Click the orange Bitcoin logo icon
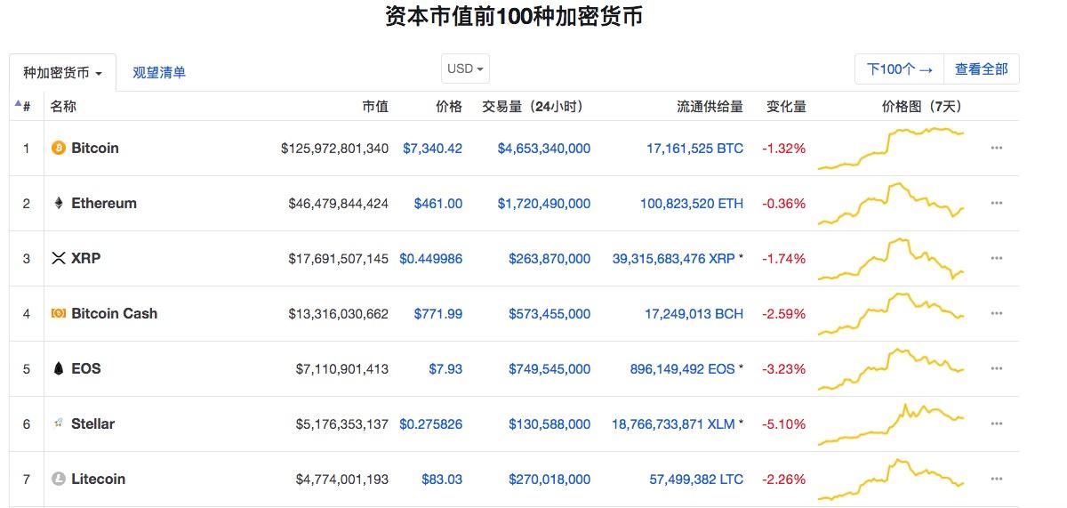This screenshot has height=508, width=1067. point(59,149)
